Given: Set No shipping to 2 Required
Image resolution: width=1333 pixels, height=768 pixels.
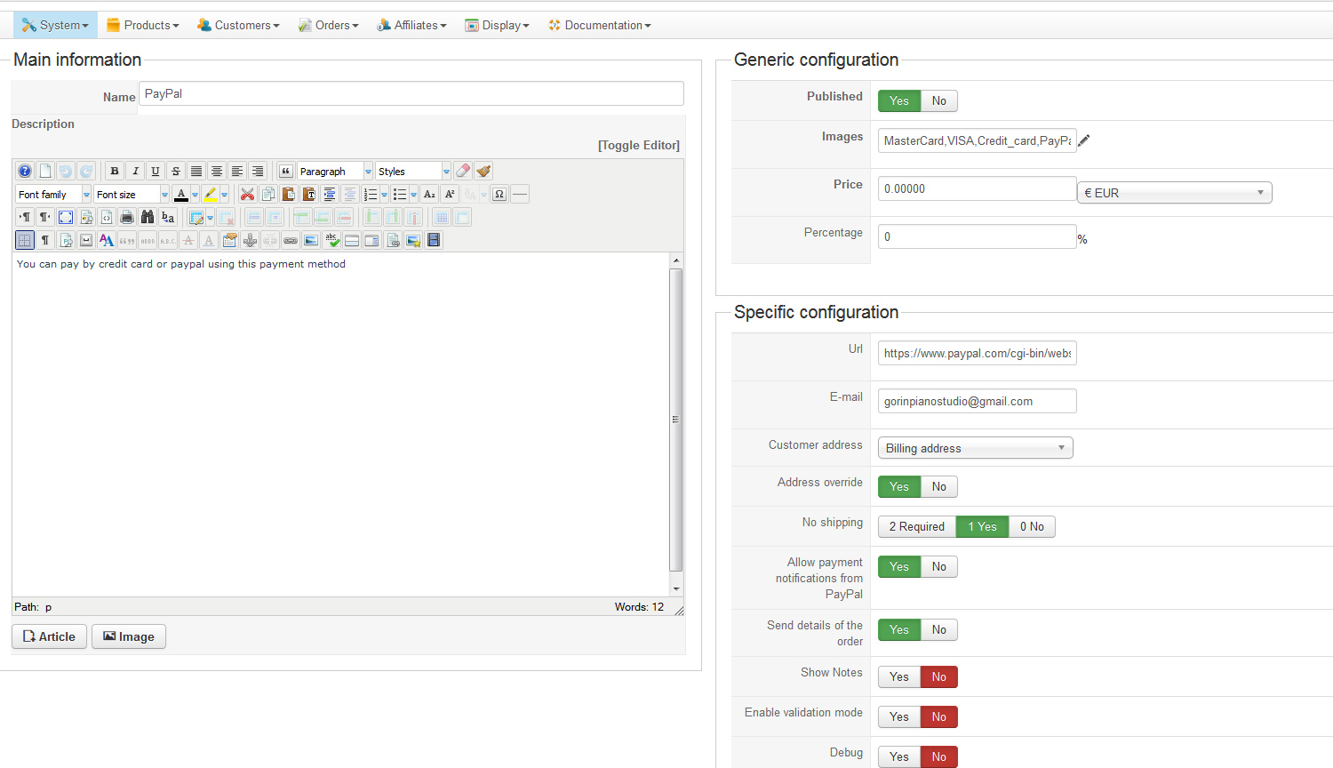Looking at the screenshot, I should [916, 527].
